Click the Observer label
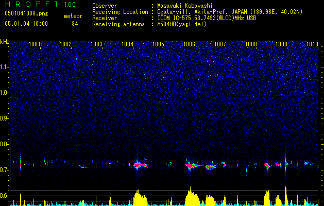Viewport: 324px width, 206px height. pyautogui.click(x=105, y=6)
